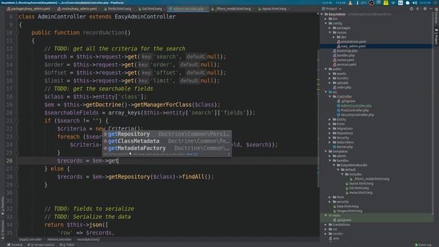Hide the Project panel with the minus icon

[x=431, y=9]
